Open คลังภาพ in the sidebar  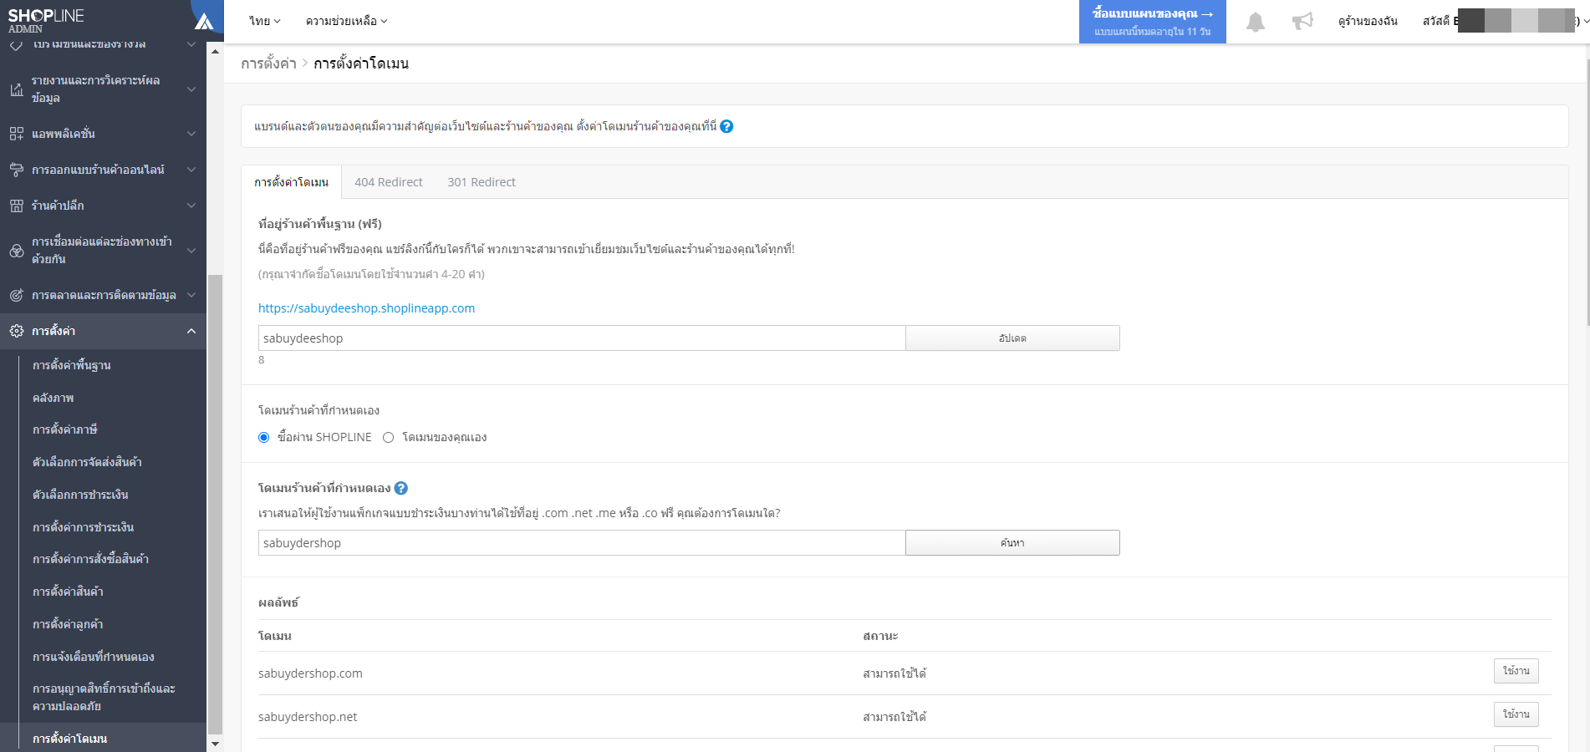coord(54,398)
